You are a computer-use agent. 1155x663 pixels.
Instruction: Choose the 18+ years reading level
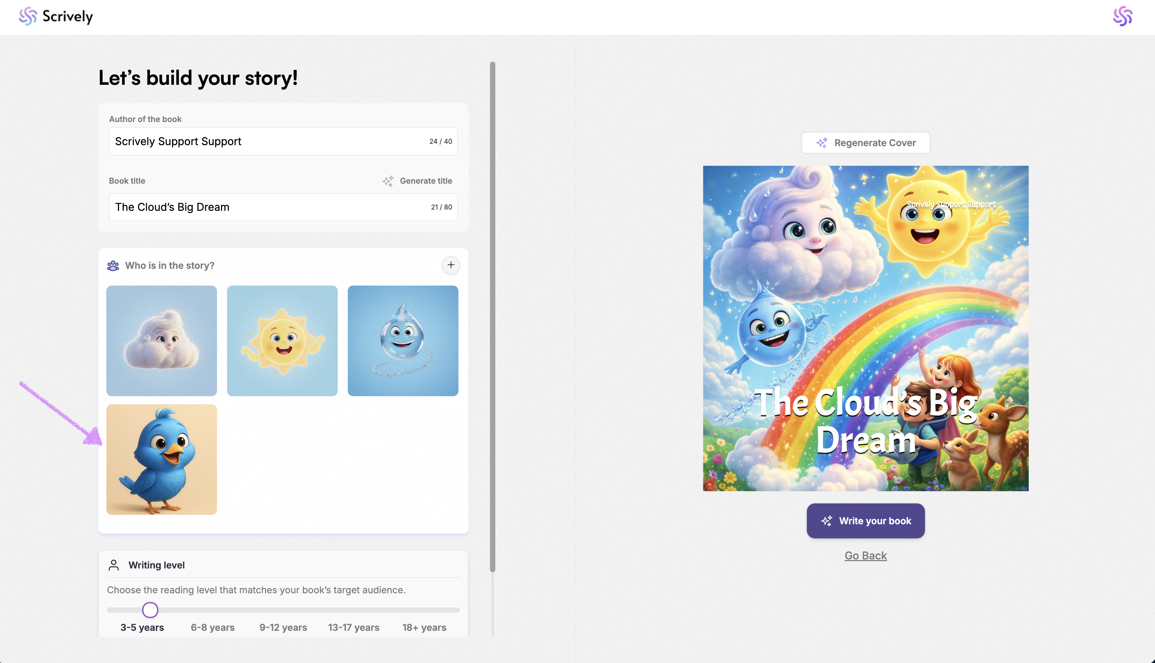pyautogui.click(x=424, y=627)
